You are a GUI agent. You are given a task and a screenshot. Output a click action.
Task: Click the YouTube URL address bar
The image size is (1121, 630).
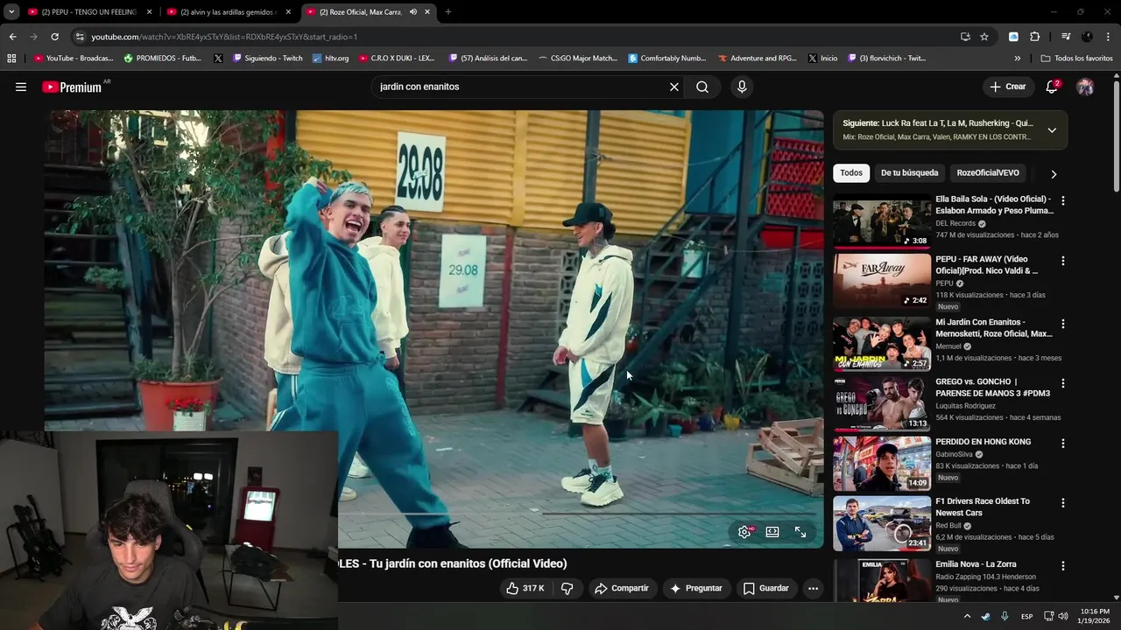point(517,37)
